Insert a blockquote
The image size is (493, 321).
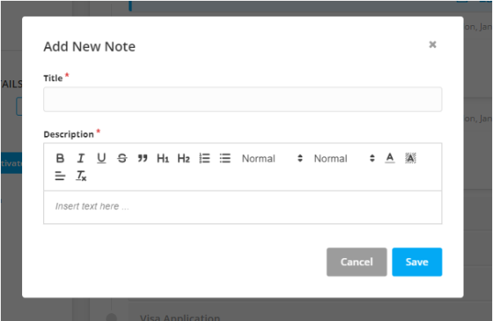[x=143, y=158]
